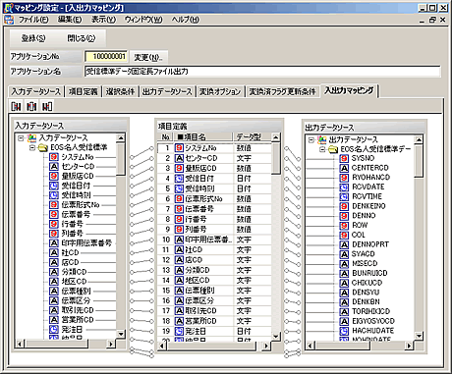Select システムNo numeric icon in input tree
Viewport: 452px width, 374px height.
[54, 157]
